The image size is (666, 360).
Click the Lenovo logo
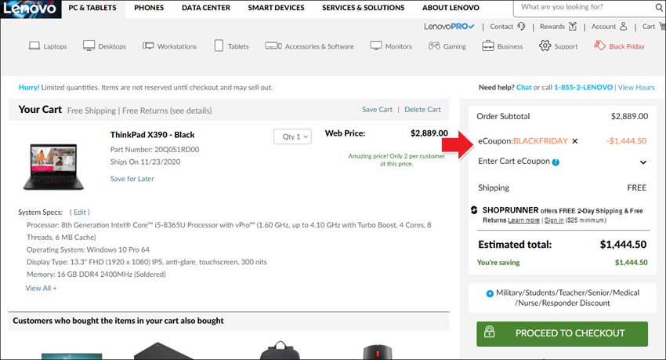[30, 9]
